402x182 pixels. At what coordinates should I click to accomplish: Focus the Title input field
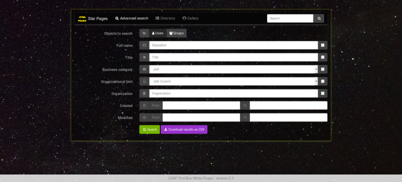coord(234,57)
